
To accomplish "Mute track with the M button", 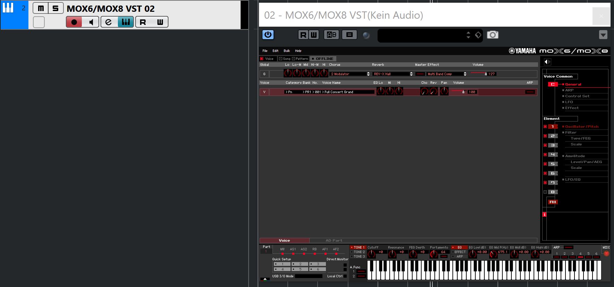I will click(x=41, y=8).
